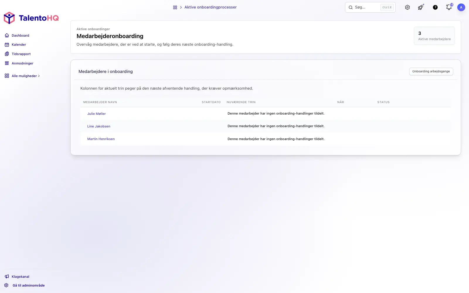This screenshot has width=469, height=293.
Task: Click NUVÆRENDE TRIN column header
Action: (x=241, y=102)
